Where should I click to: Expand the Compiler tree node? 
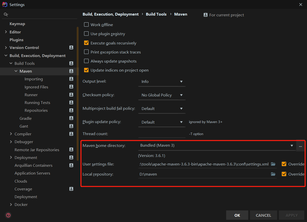pos(11,134)
